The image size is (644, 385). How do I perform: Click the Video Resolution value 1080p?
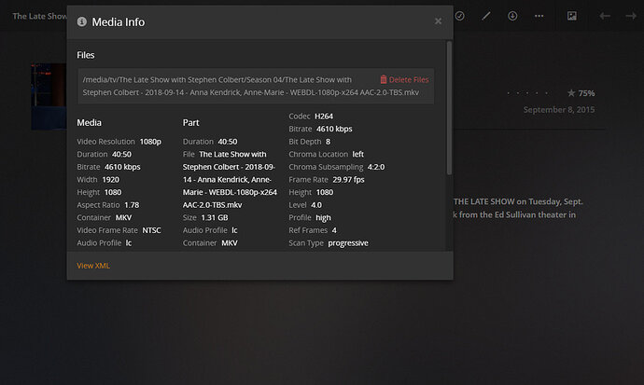(x=150, y=142)
